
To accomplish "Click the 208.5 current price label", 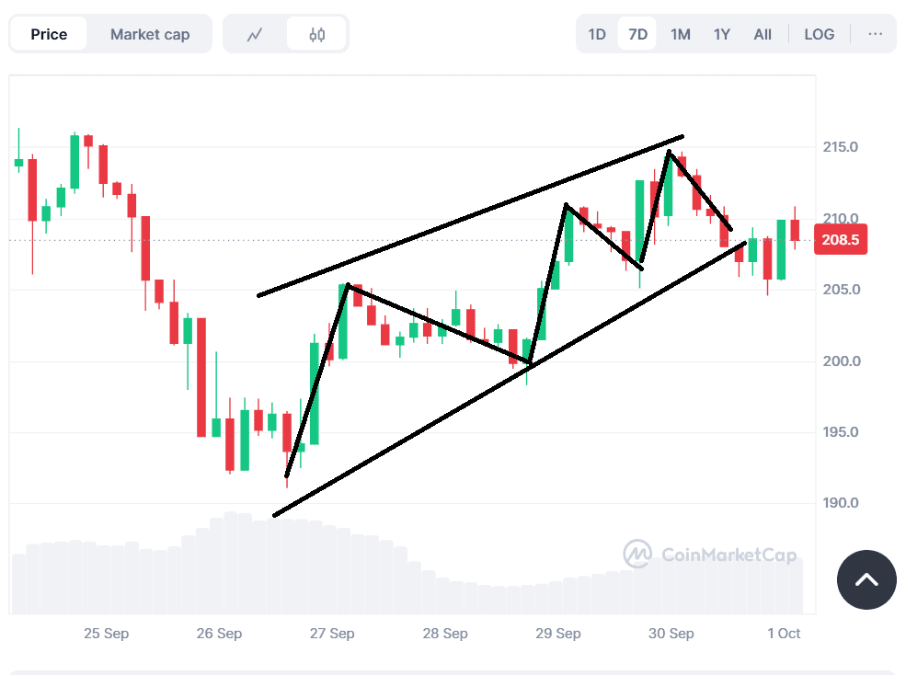I will (x=840, y=240).
